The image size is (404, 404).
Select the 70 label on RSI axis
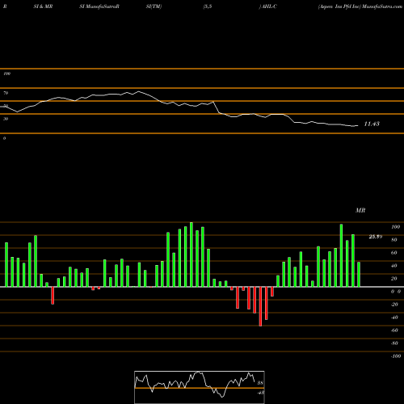pos(6,93)
